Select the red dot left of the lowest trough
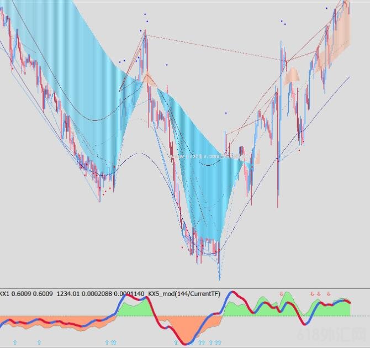The height and width of the screenshot is (348, 370). click(x=182, y=247)
